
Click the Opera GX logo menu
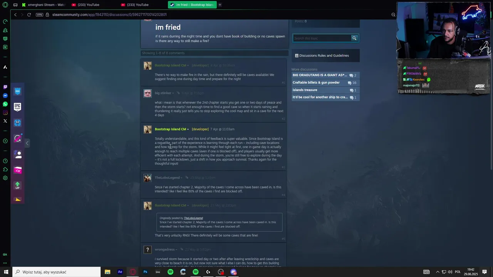pos(5,5)
